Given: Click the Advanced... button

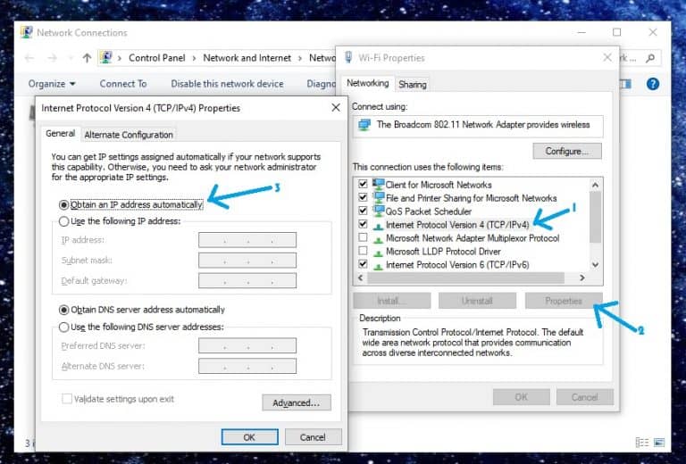Looking at the screenshot, I should (x=297, y=402).
